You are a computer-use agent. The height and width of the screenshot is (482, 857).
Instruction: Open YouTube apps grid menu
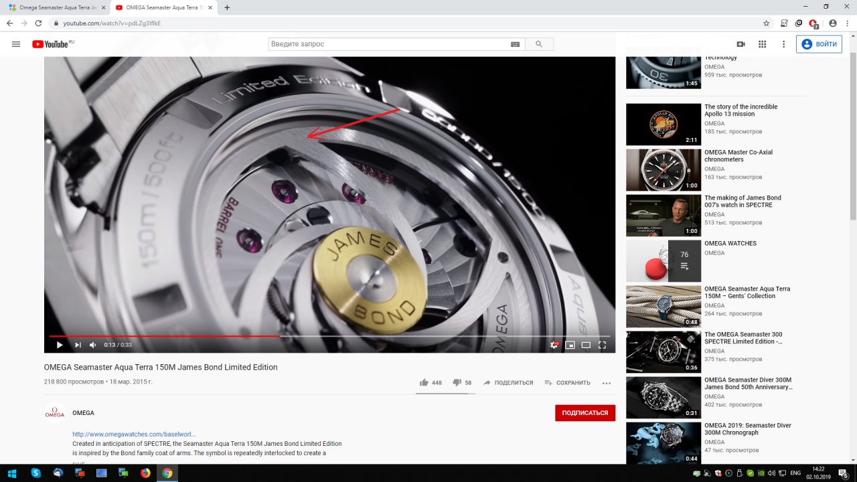pyautogui.click(x=762, y=44)
